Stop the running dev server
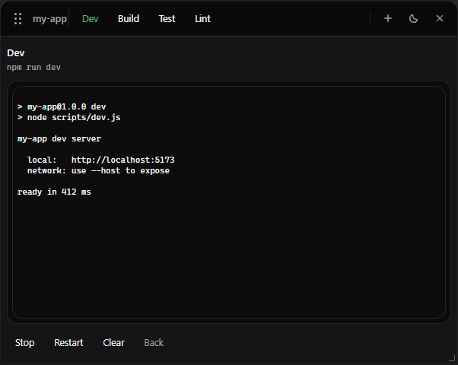This screenshot has width=458, height=365. point(25,342)
